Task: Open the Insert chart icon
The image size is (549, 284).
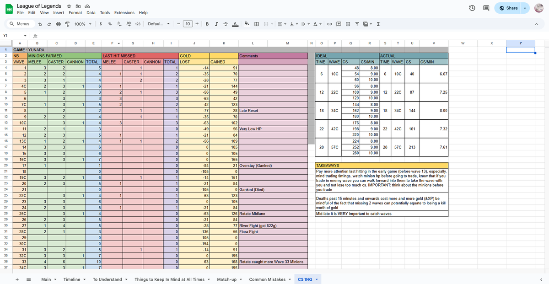Action: click(348, 23)
